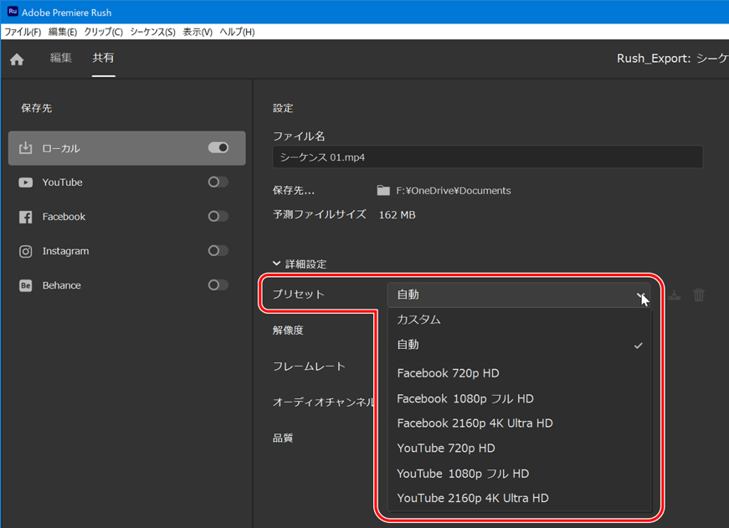This screenshot has width=729, height=528.
Task: Click the YouTube logo icon
Action: point(26,182)
